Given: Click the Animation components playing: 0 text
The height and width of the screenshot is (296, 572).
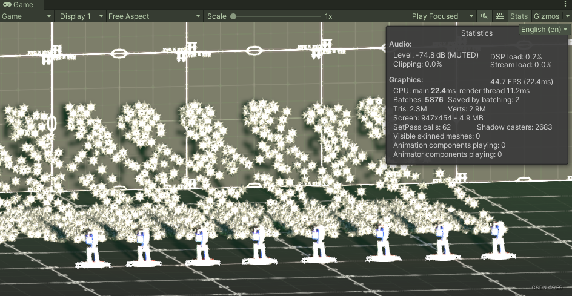Looking at the screenshot, I should [449, 145].
